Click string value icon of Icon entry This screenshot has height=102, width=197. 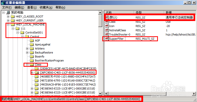(107, 26)
